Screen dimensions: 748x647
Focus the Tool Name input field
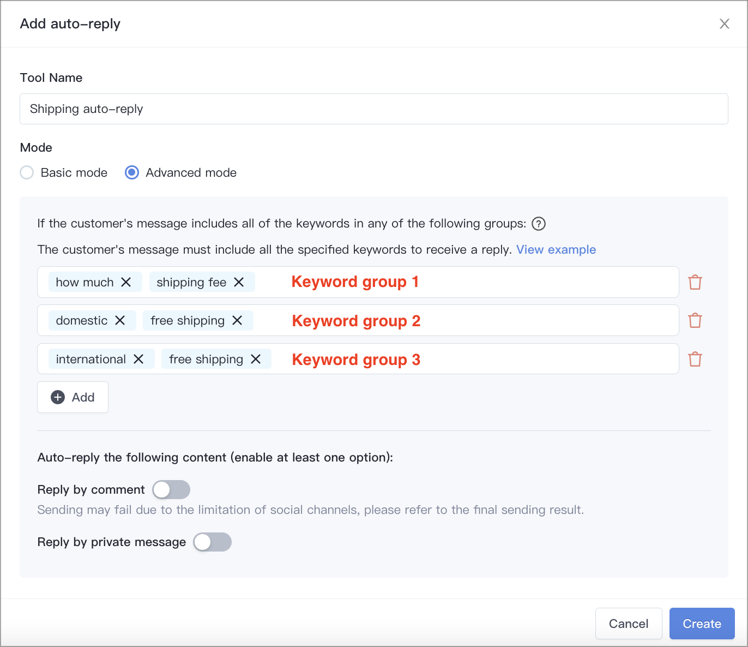point(374,109)
